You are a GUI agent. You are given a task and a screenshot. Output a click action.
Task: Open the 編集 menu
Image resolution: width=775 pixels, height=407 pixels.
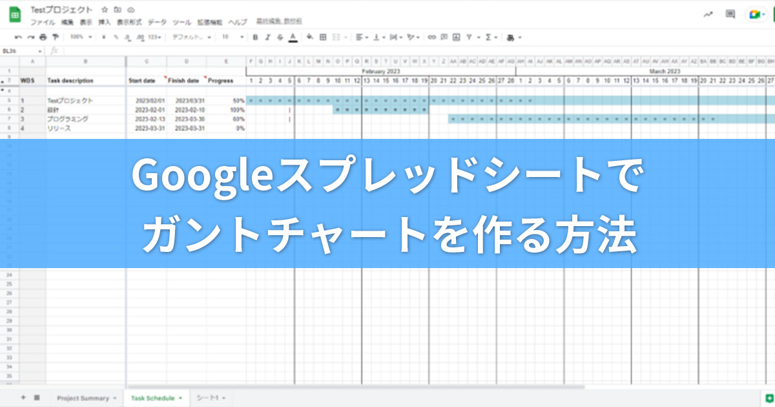point(67,22)
